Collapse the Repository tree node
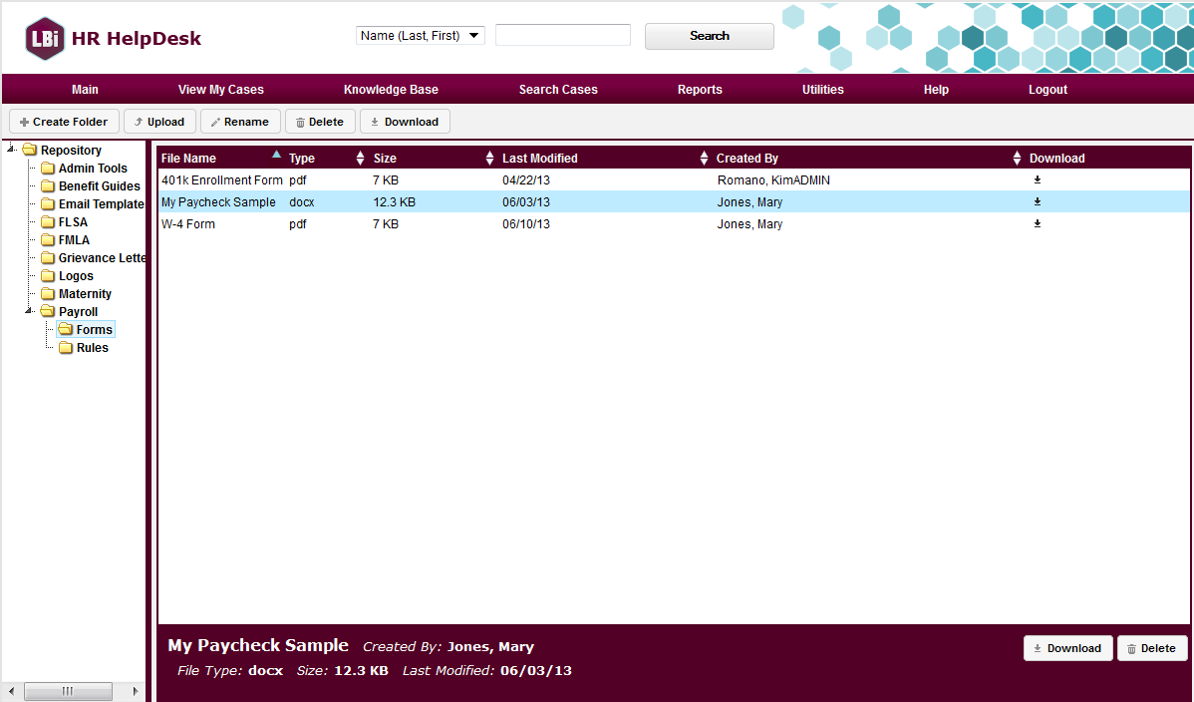1194x702 pixels. click(x=11, y=149)
